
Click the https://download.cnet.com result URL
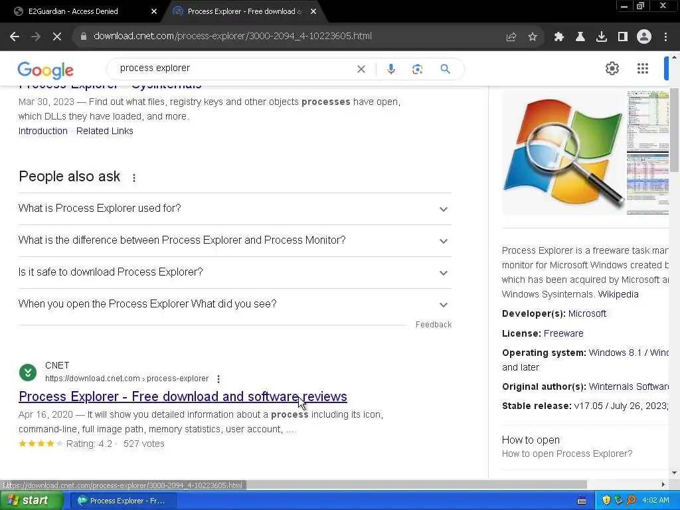127,379
